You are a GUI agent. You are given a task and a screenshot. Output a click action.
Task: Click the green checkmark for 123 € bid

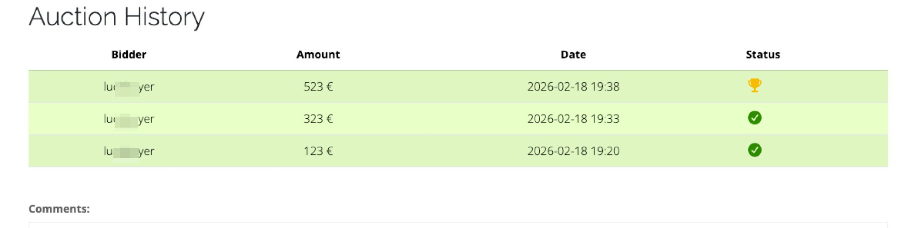(754, 150)
